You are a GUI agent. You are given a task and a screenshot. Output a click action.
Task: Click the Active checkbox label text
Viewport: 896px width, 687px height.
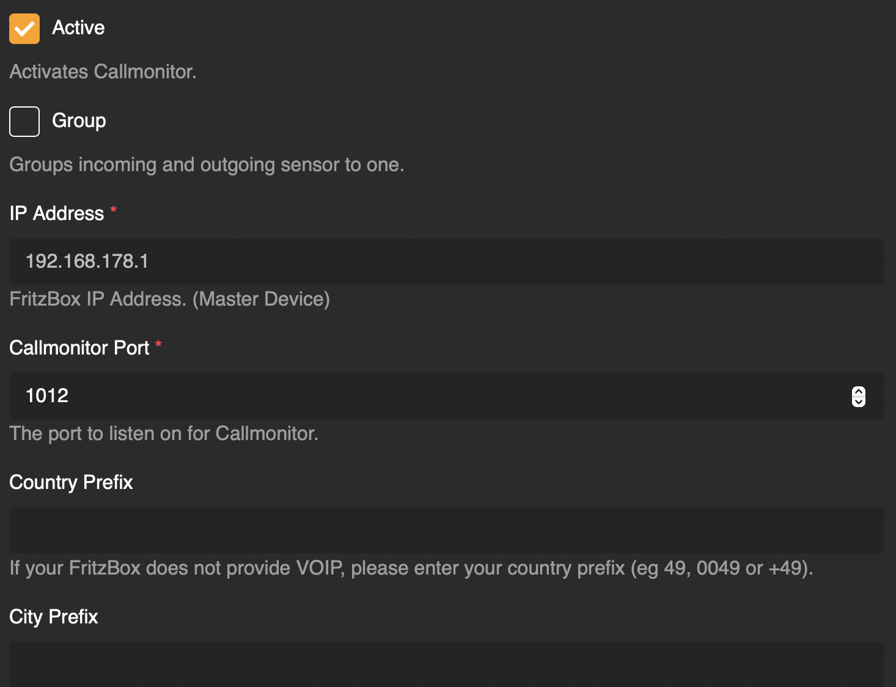coord(78,28)
